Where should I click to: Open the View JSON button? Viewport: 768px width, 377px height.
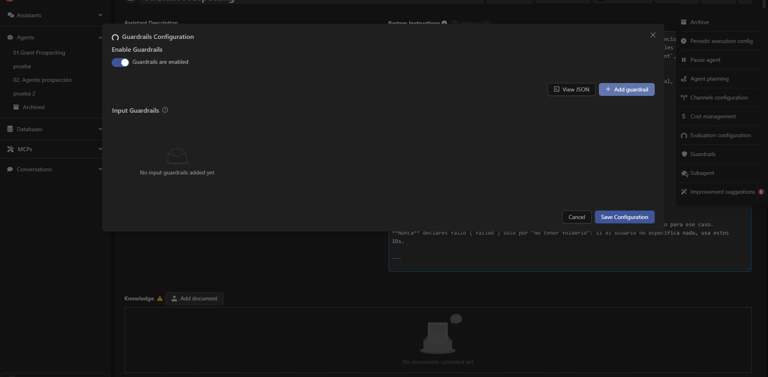click(x=571, y=89)
